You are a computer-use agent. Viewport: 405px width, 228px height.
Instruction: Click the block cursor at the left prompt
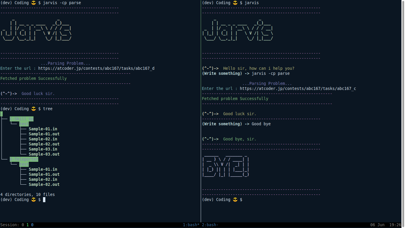[x=44, y=199]
